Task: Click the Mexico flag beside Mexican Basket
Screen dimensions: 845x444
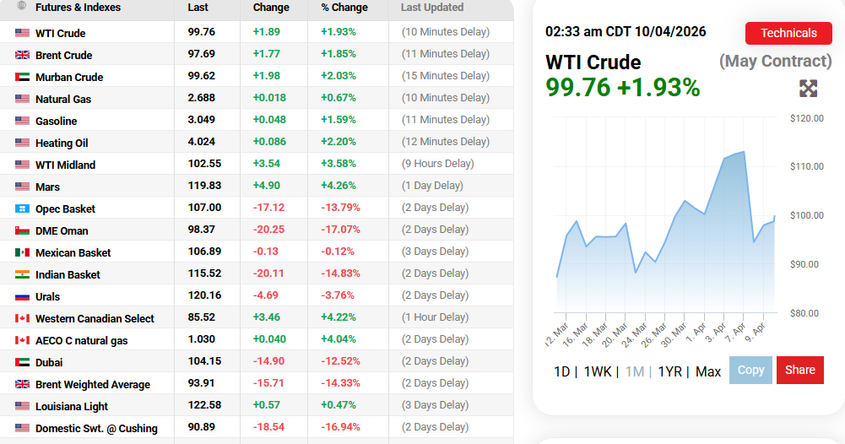Action: (22, 252)
